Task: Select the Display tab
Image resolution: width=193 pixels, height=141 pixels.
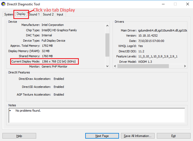Action: 21,14
